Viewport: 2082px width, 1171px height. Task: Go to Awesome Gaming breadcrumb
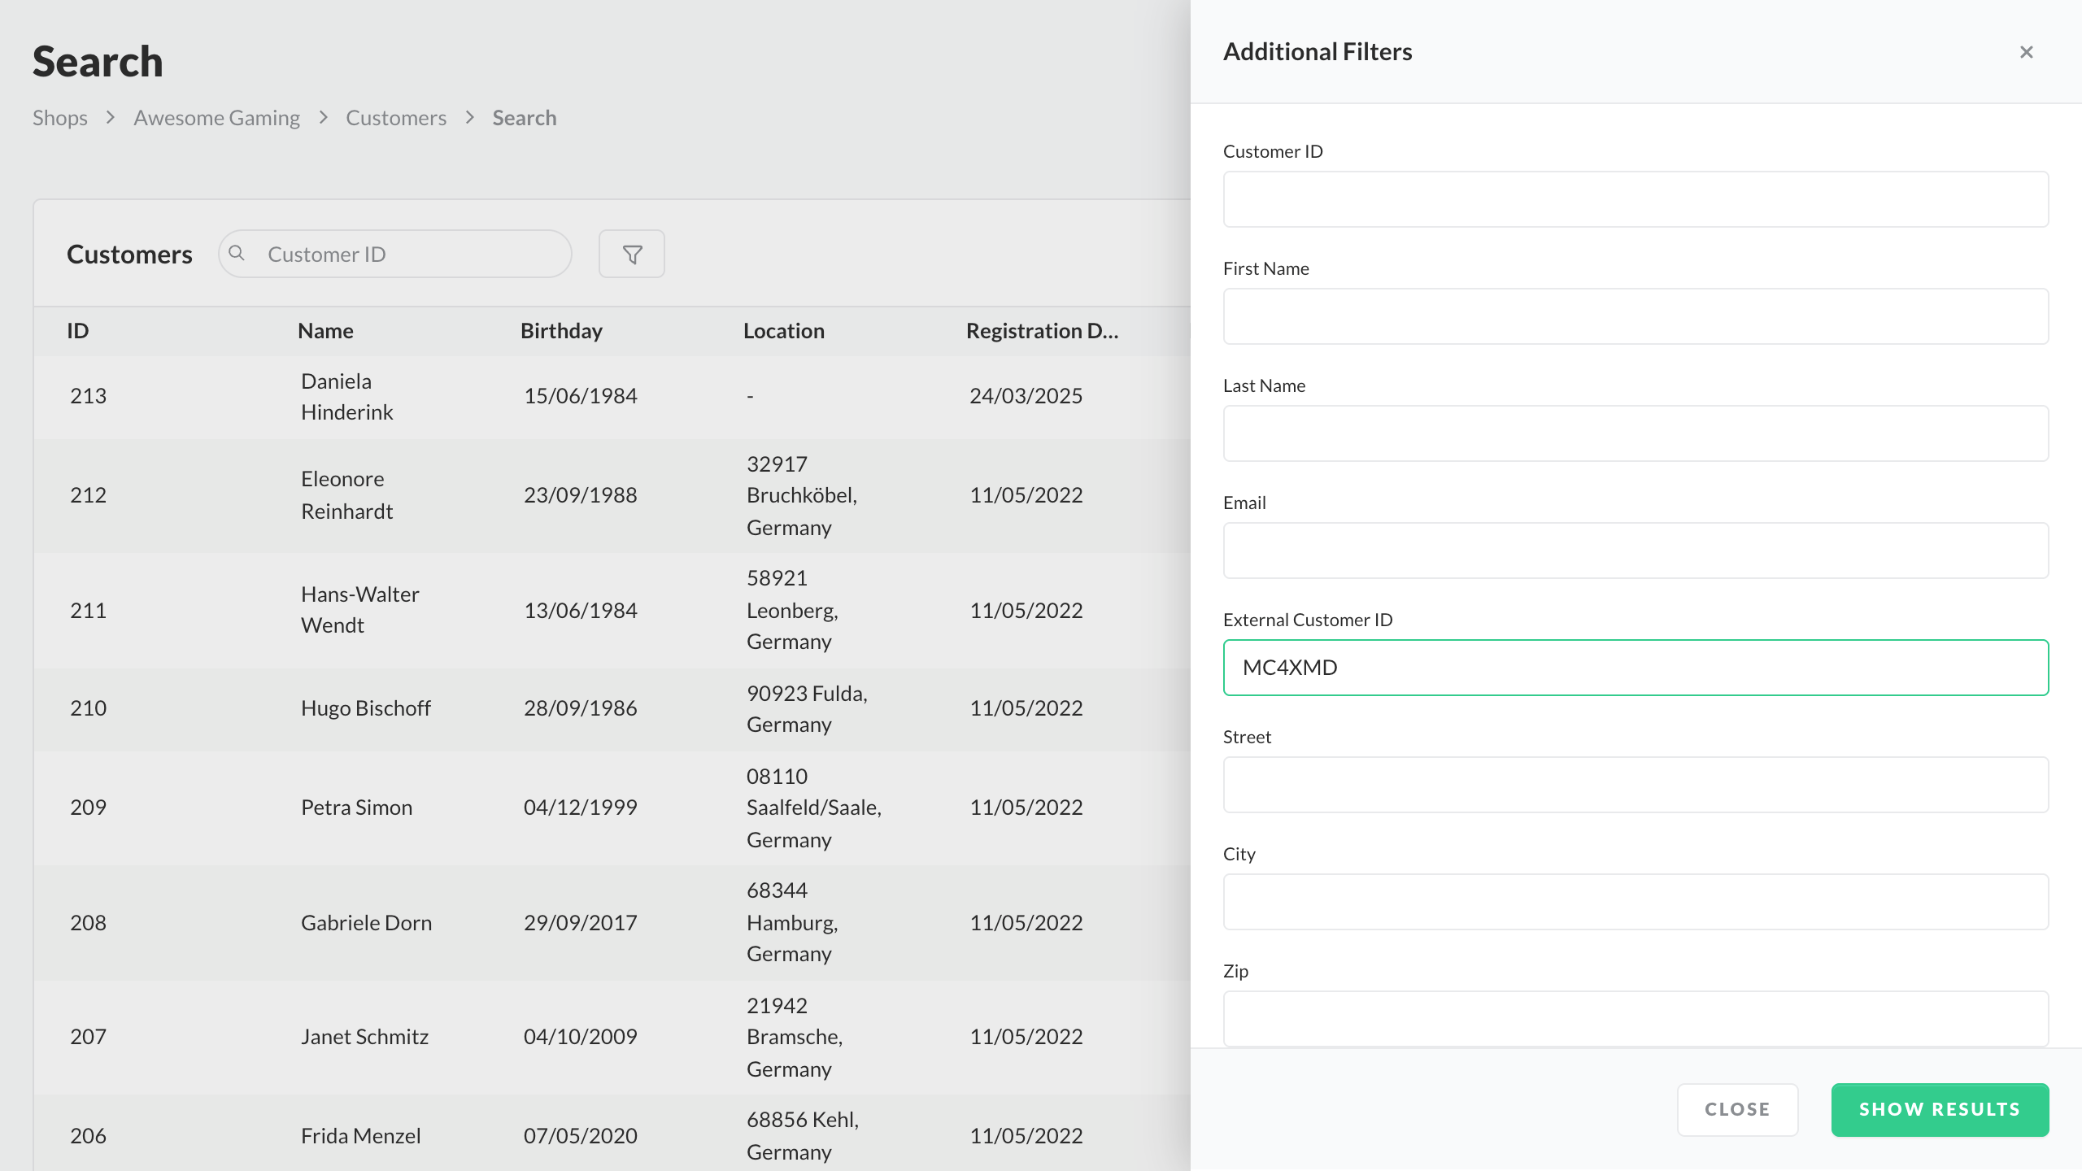[216, 118]
